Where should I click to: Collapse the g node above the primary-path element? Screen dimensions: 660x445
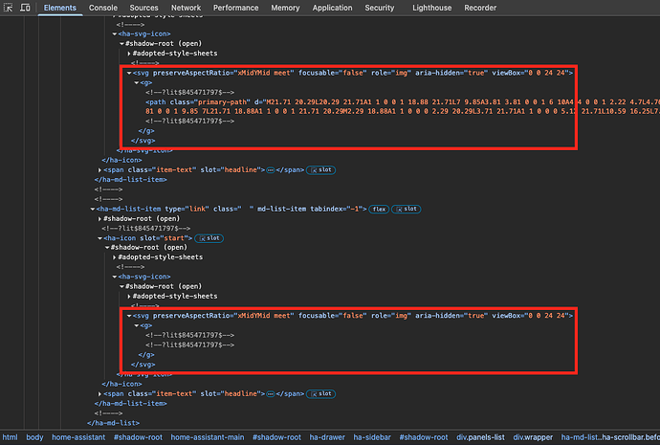coord(137,83)
